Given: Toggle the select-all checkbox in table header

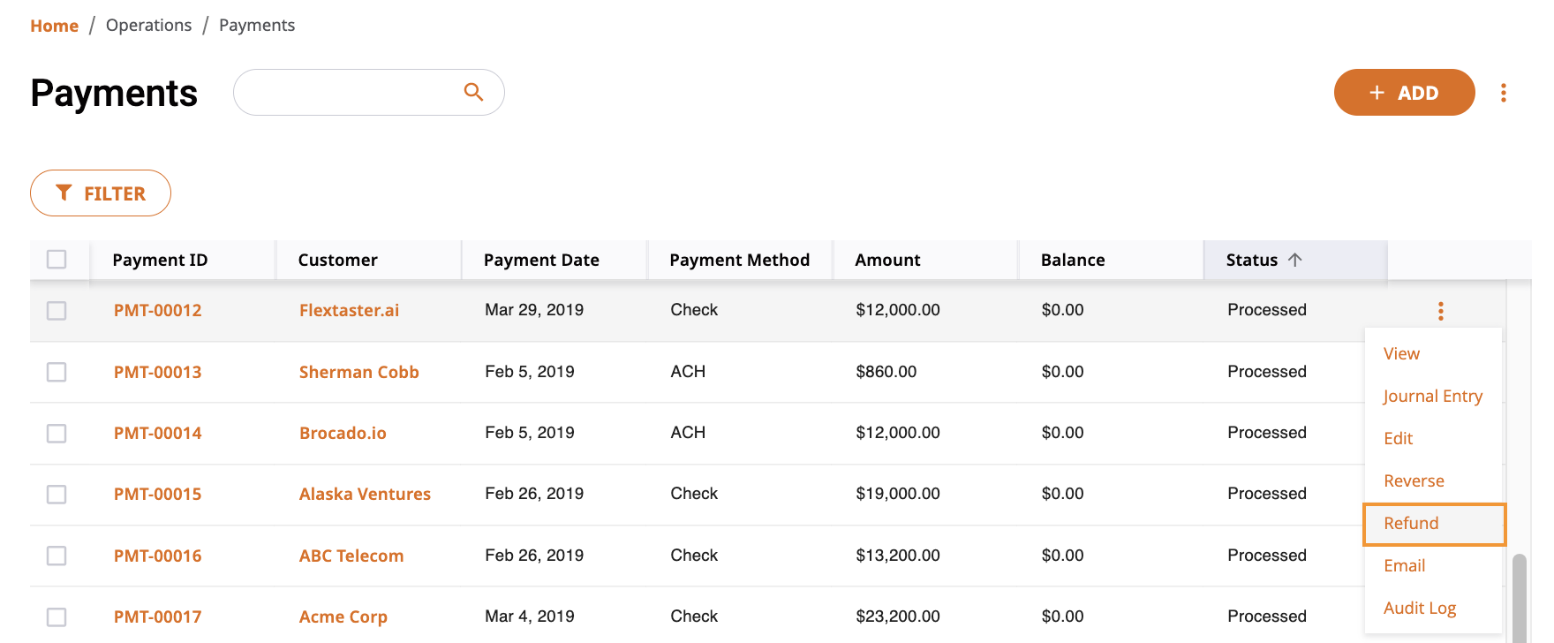Looking at the screenshot, I should pos(57,259).
